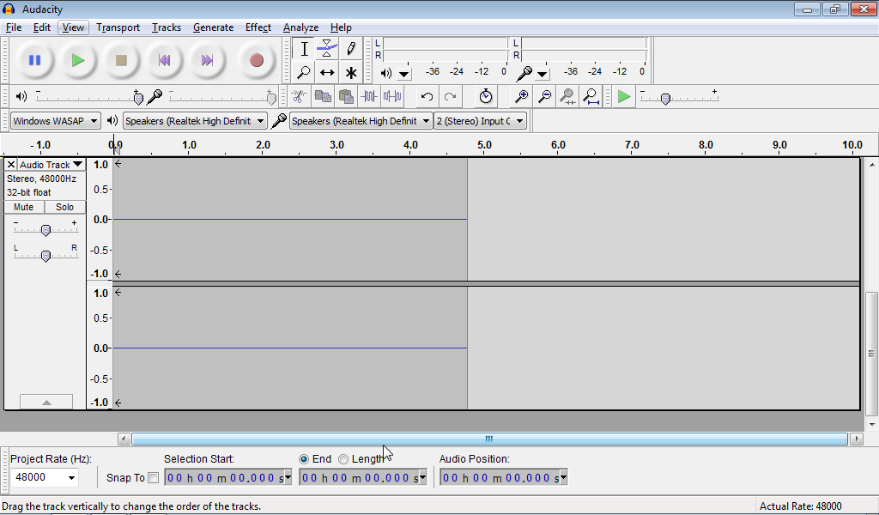Select the End radio button
The height and width of the screenshot is (515, 879).
[304, 459]
